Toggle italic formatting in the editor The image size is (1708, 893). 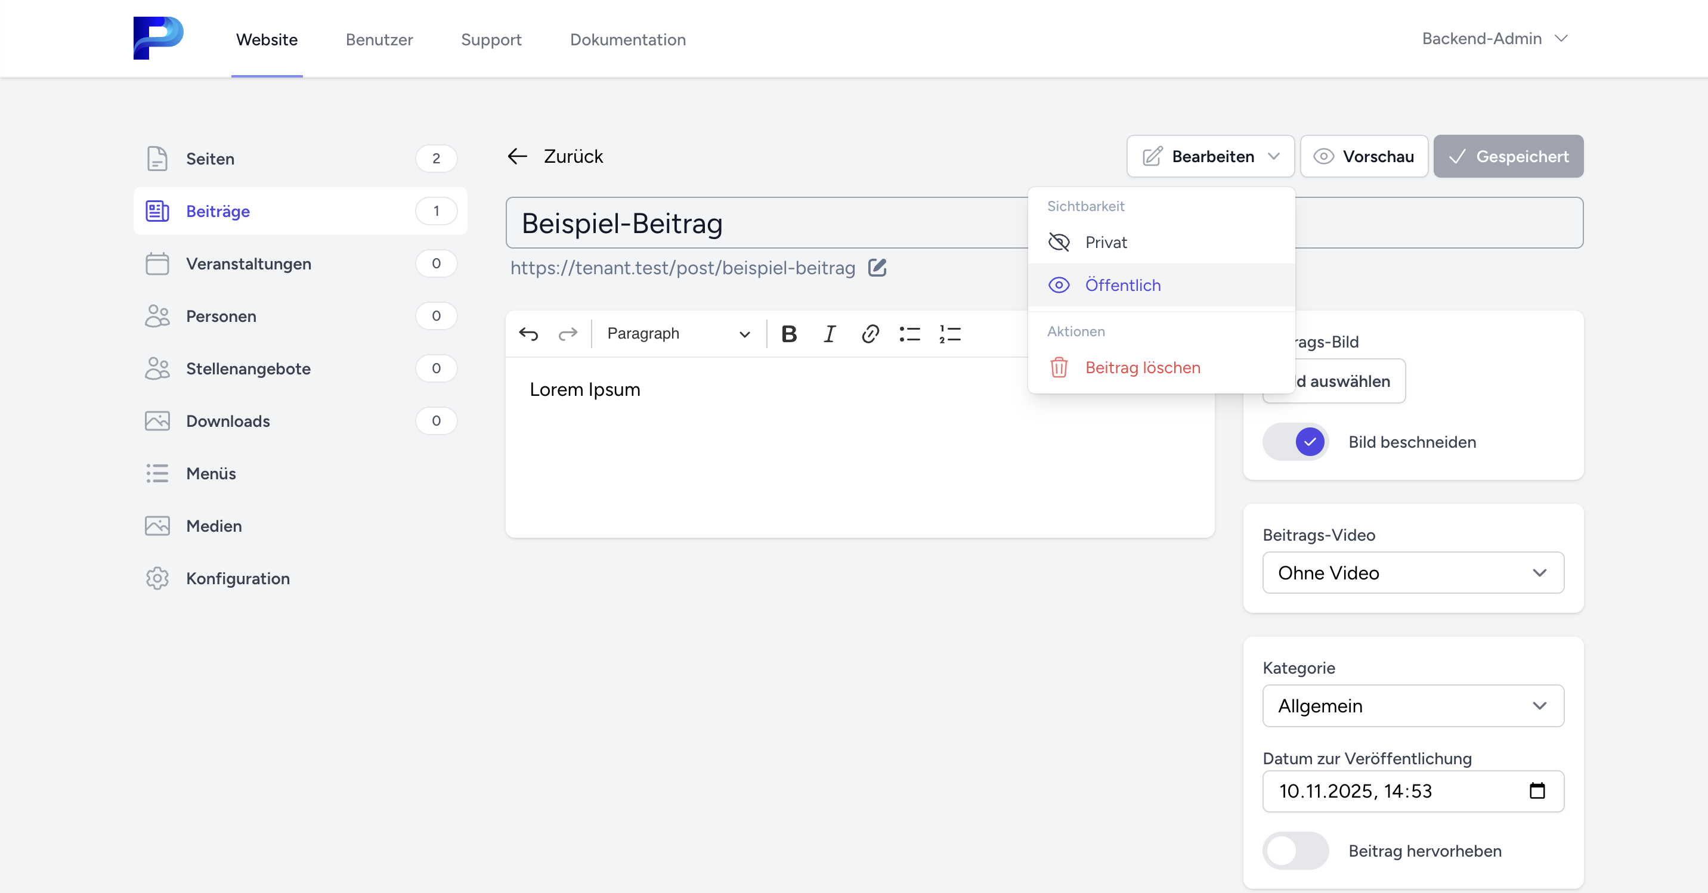point(830,333)
